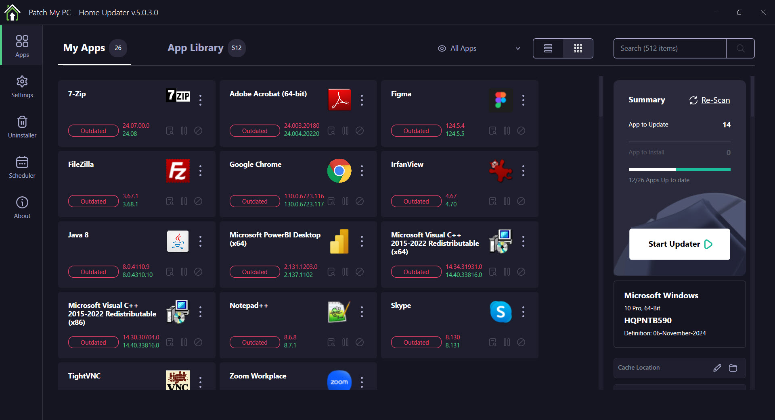Open Zoom Workplace three-dot options menu
Screen dimensions: 775x420
(x=362, y=382)
